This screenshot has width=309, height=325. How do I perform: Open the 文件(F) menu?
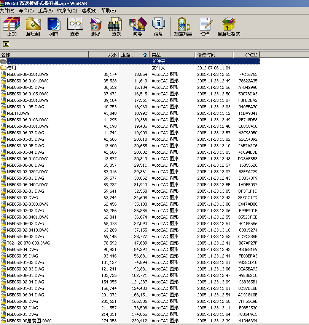coord(7,11)
